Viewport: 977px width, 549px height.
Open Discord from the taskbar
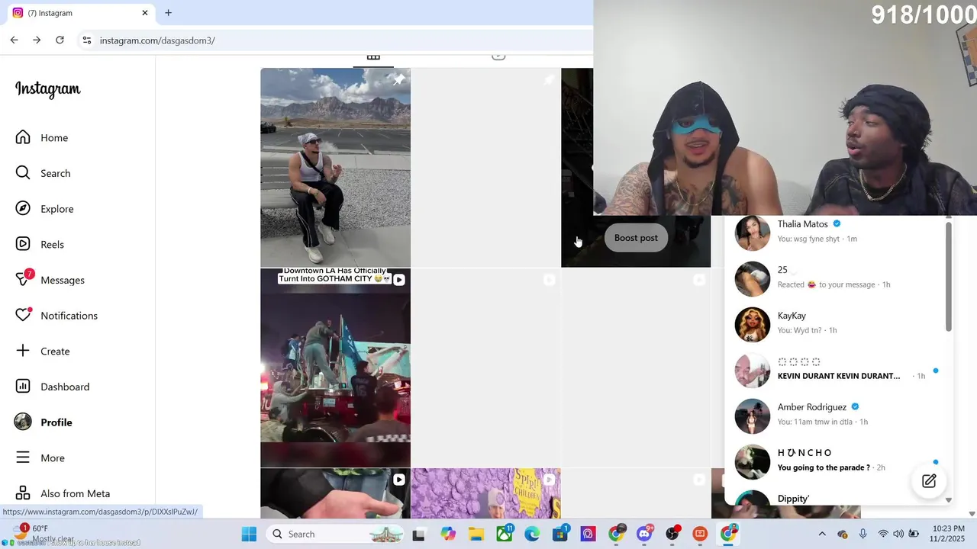(x=645, y=534)
